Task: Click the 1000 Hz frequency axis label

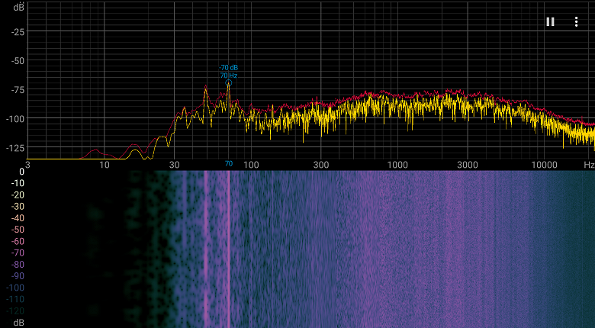Action: point(397,165)
